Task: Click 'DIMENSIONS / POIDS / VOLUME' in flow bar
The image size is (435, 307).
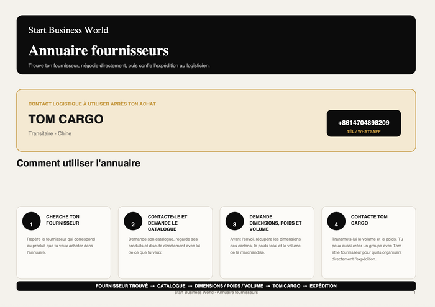Action: [x=229, y=286]
